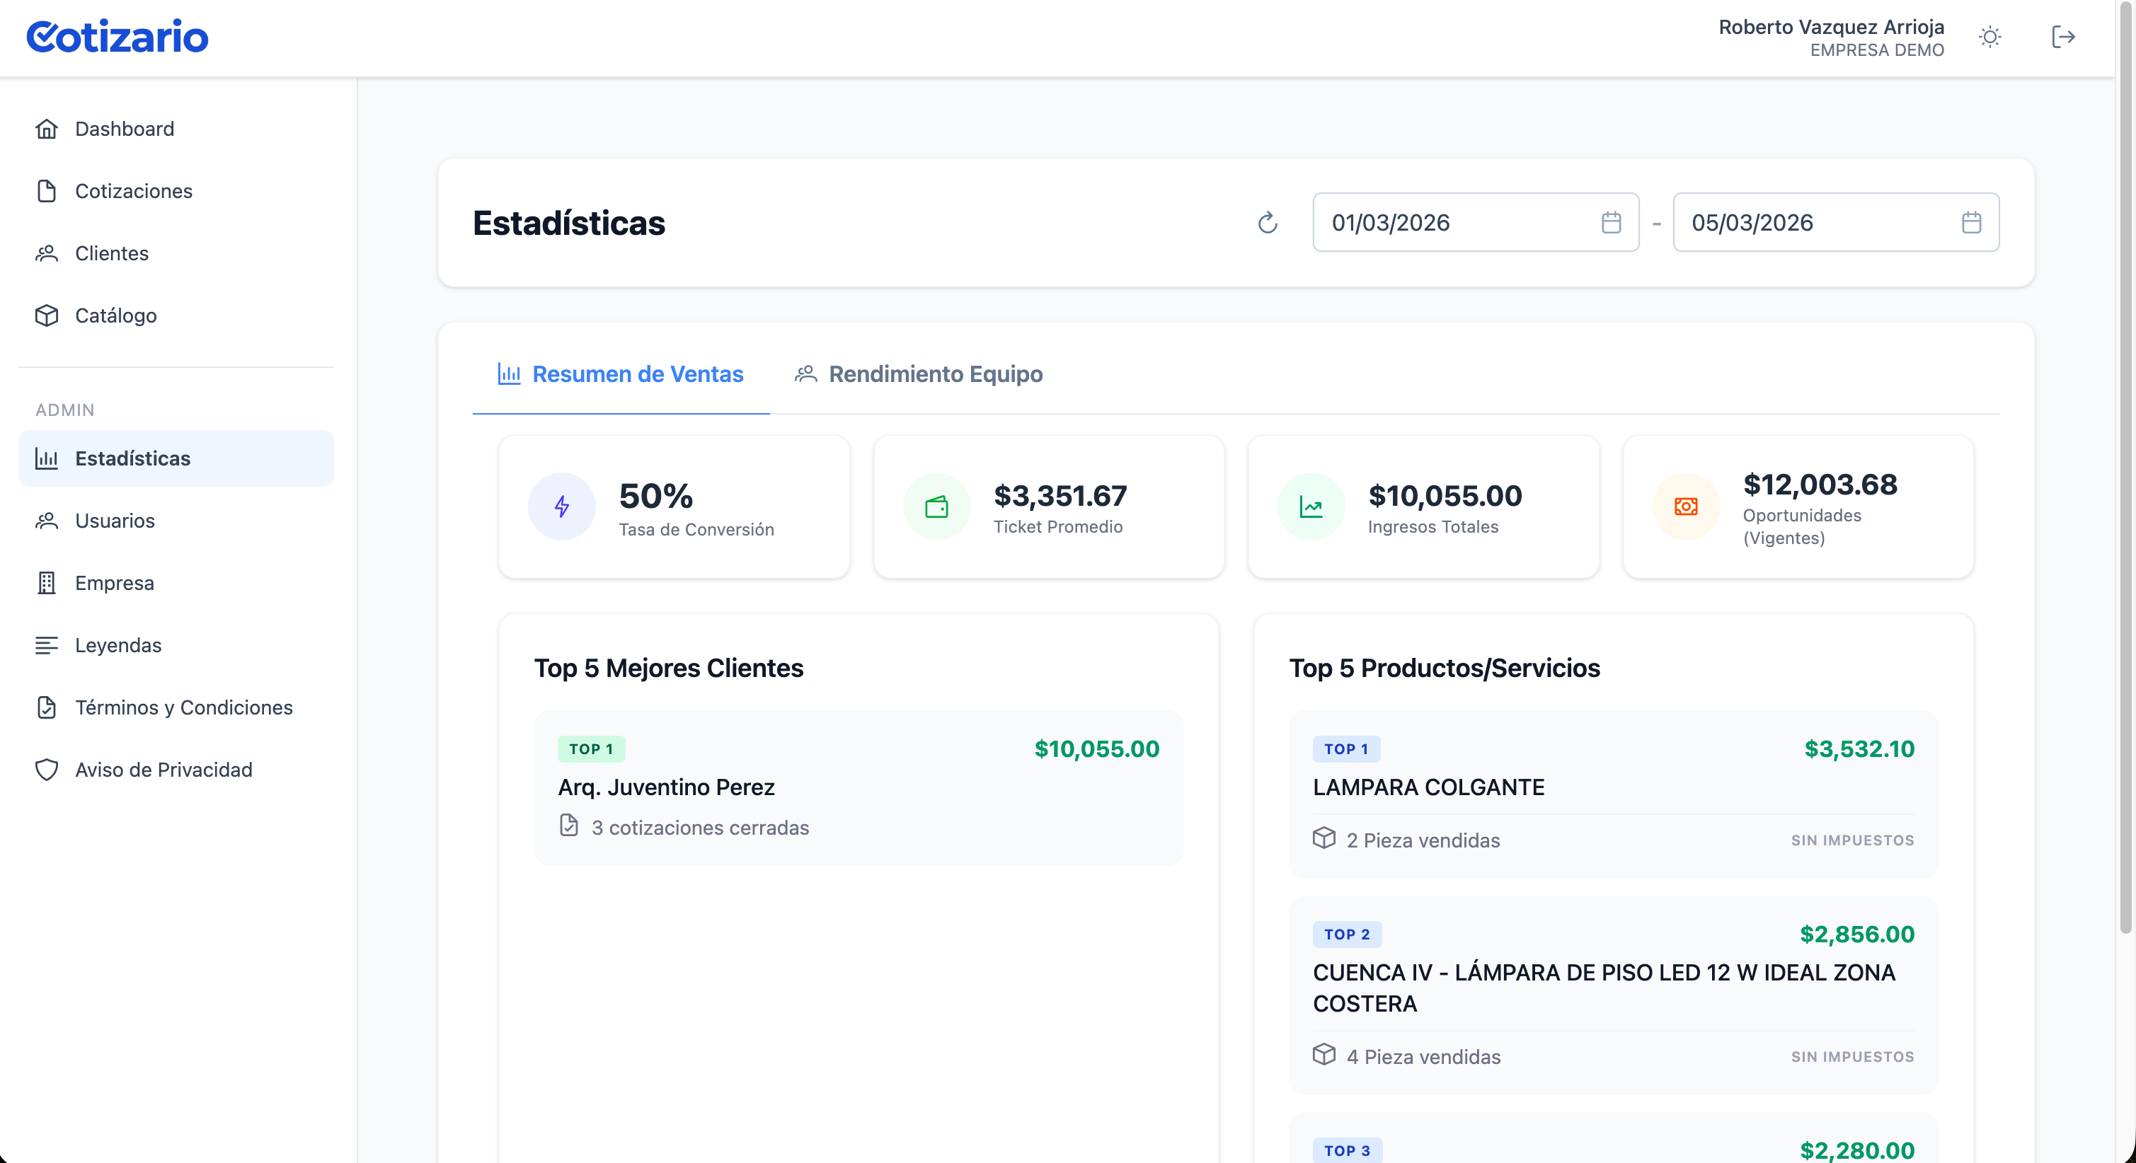2136x1163 pixels.
Task: Click the Aviso de Privacidad shield icon
Action: pos(47,769)
